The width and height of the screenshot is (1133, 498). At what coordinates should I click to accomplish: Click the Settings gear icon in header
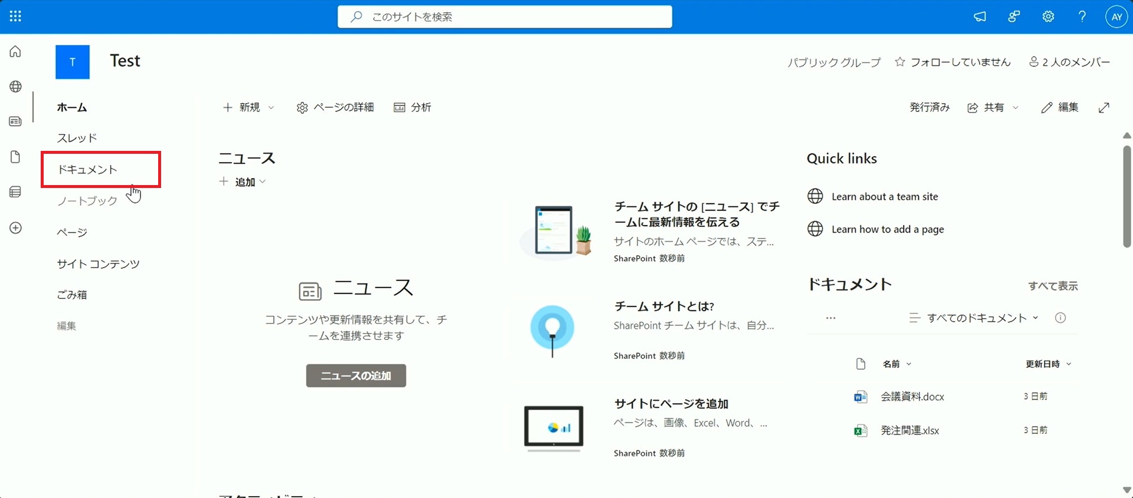point(1048,17)
